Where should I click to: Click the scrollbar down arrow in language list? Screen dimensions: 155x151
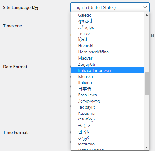(x=146, y=148)
